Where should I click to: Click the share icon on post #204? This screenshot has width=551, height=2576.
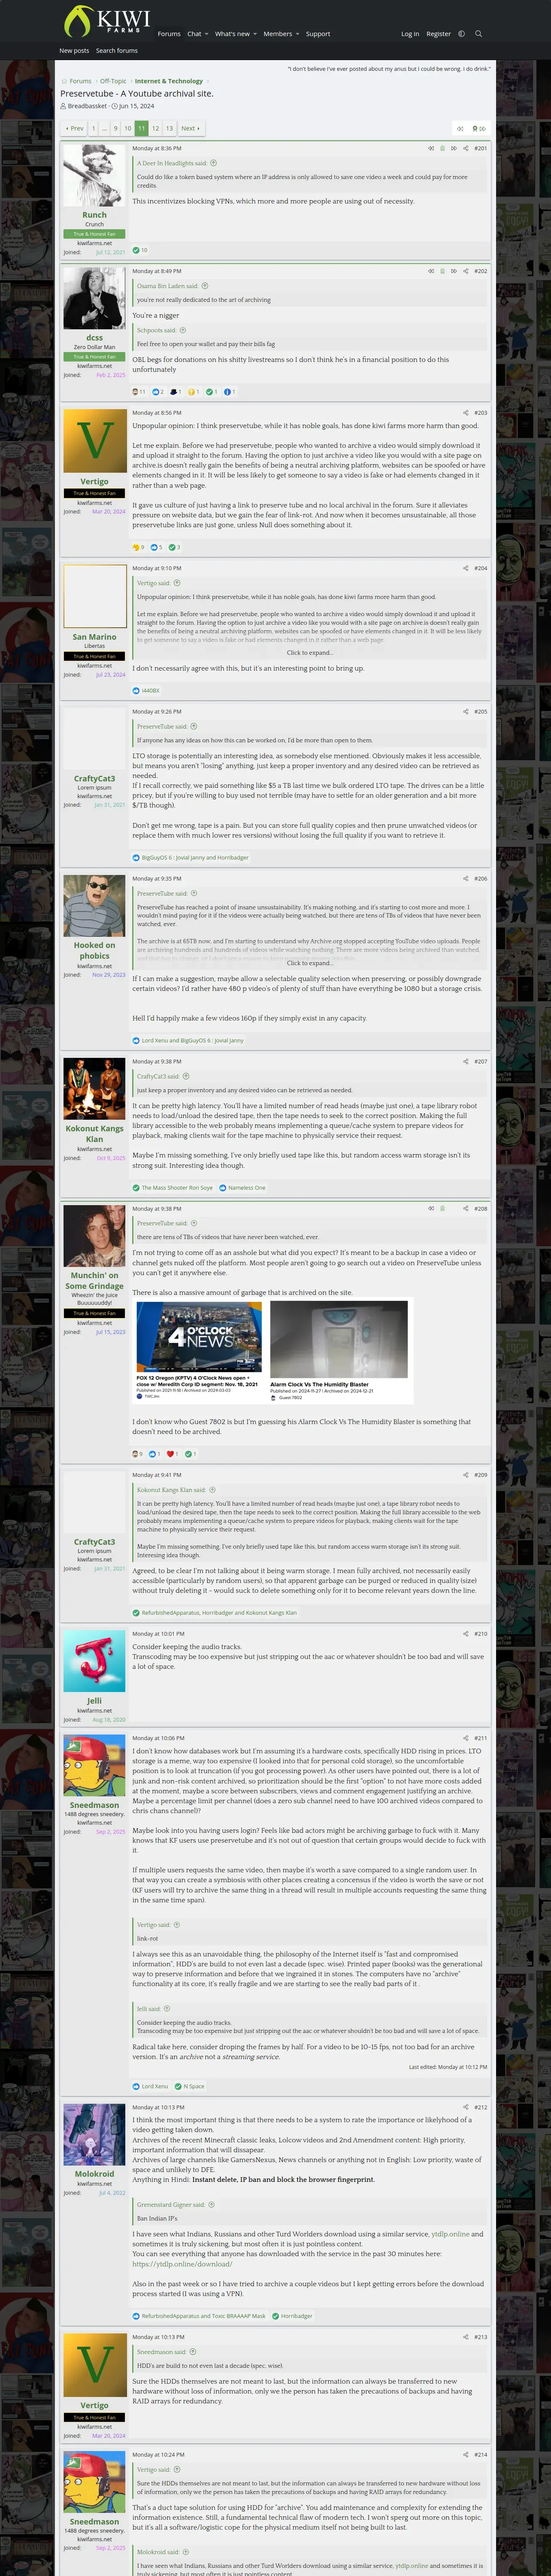(465, 568)
